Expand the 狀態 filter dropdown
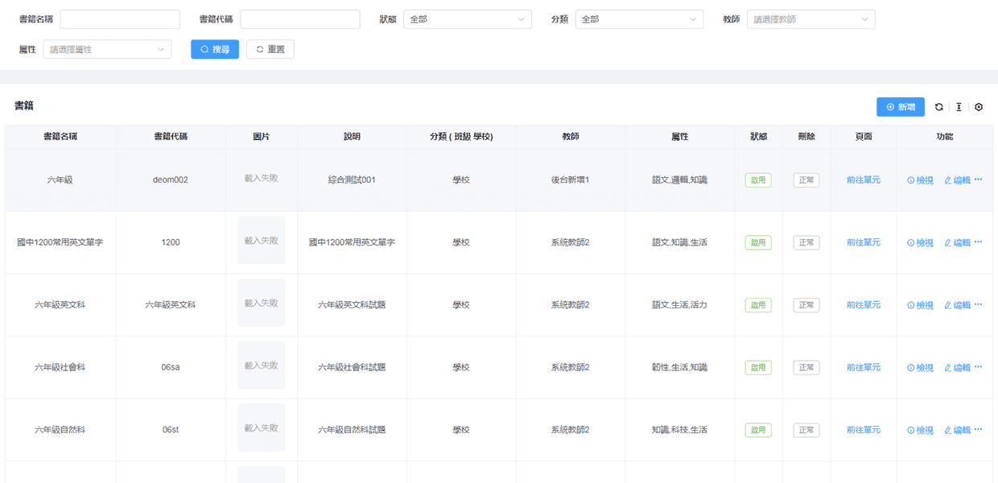This screenshot has height=483, width=998. (467, 19)
